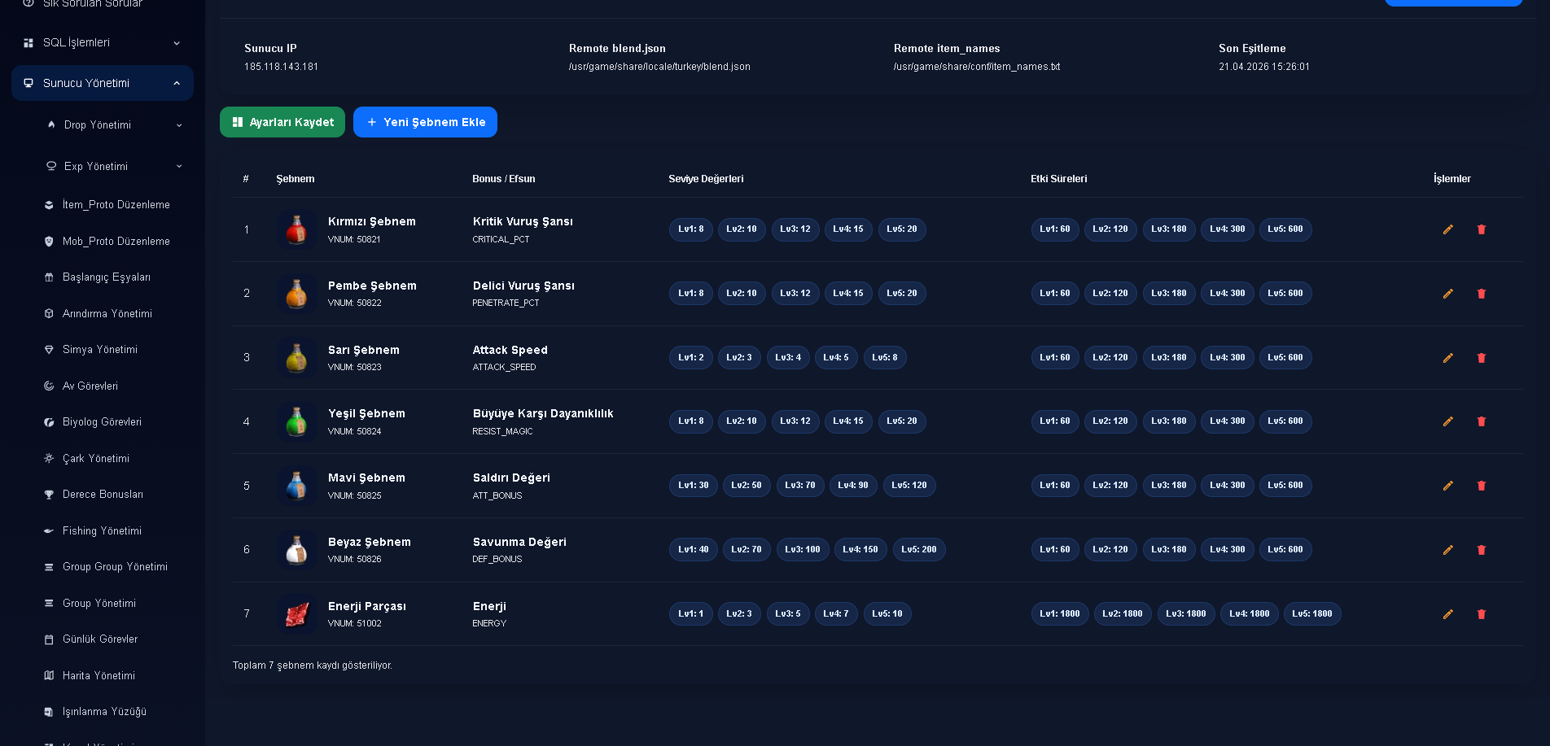Click the red Kırmızı Şebnem potion image
The height and width of the screenshot is (746, 1550).
(x=296, y=229)
